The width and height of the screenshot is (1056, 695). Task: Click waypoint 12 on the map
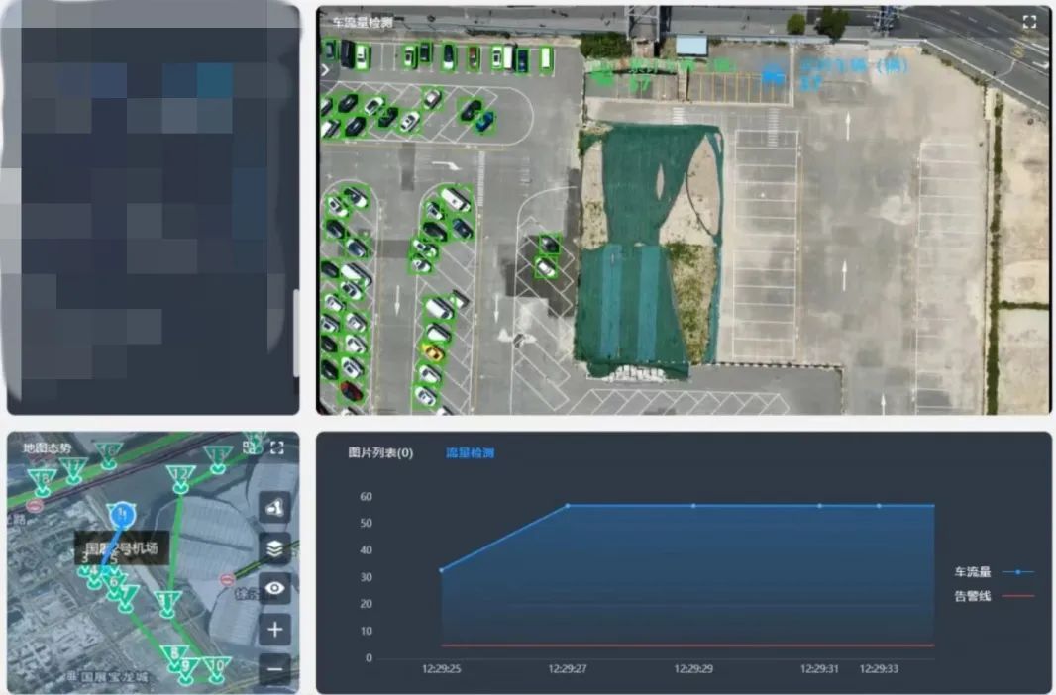pyautogui.click(x=179, y=476)
